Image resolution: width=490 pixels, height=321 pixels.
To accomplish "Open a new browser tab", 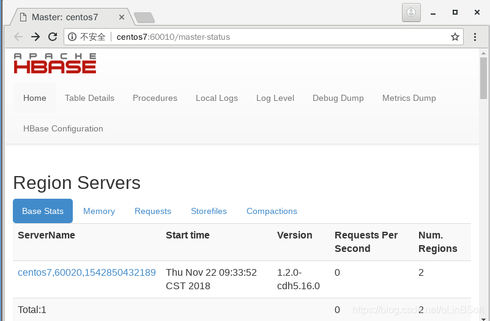I will point(144,18).
